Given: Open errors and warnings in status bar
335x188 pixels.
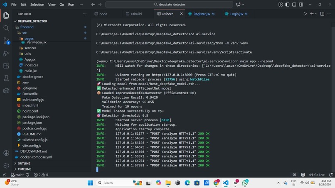Looking at the screenshot, I should [x=41, y=175].
